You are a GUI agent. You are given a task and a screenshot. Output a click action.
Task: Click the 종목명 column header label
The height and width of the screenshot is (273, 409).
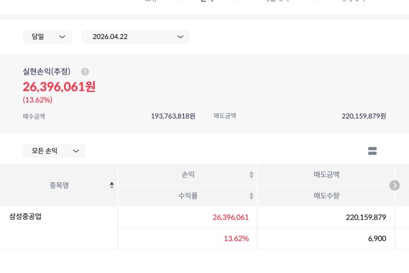click(59, 185)
